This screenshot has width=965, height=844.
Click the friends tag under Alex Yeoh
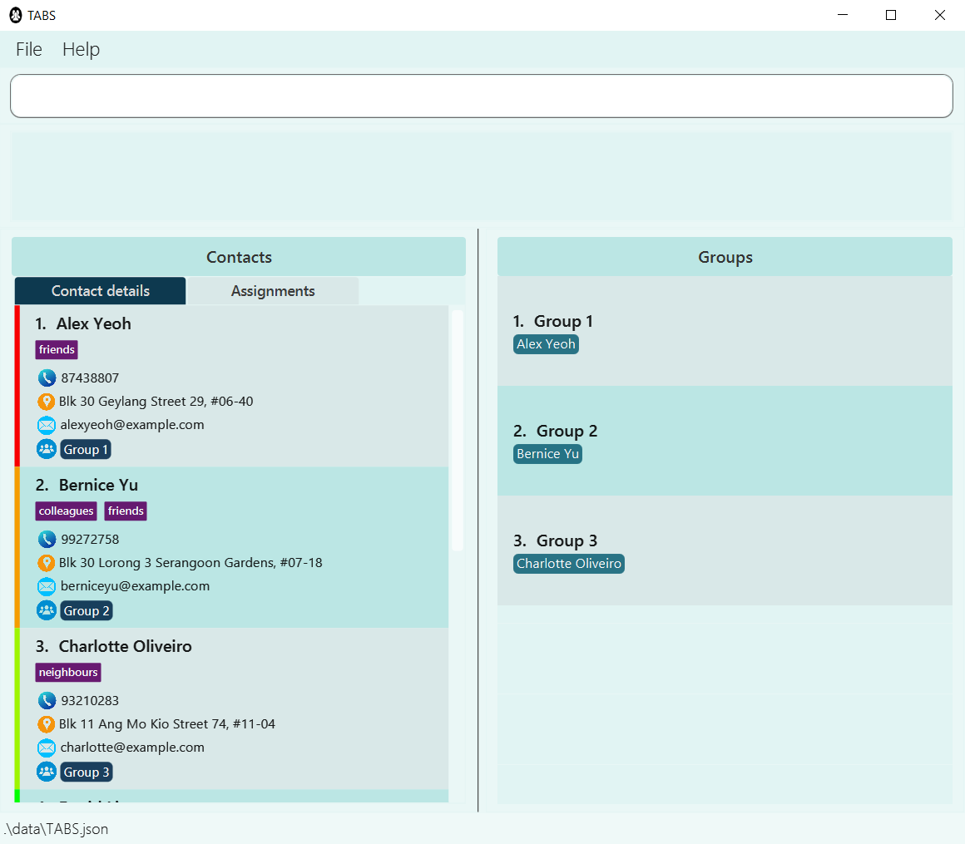coord(57,350)
